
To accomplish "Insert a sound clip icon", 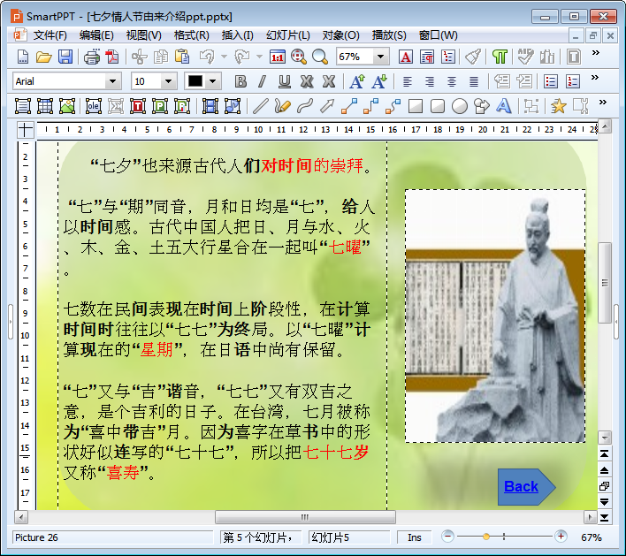I will [x=233, y=106].
